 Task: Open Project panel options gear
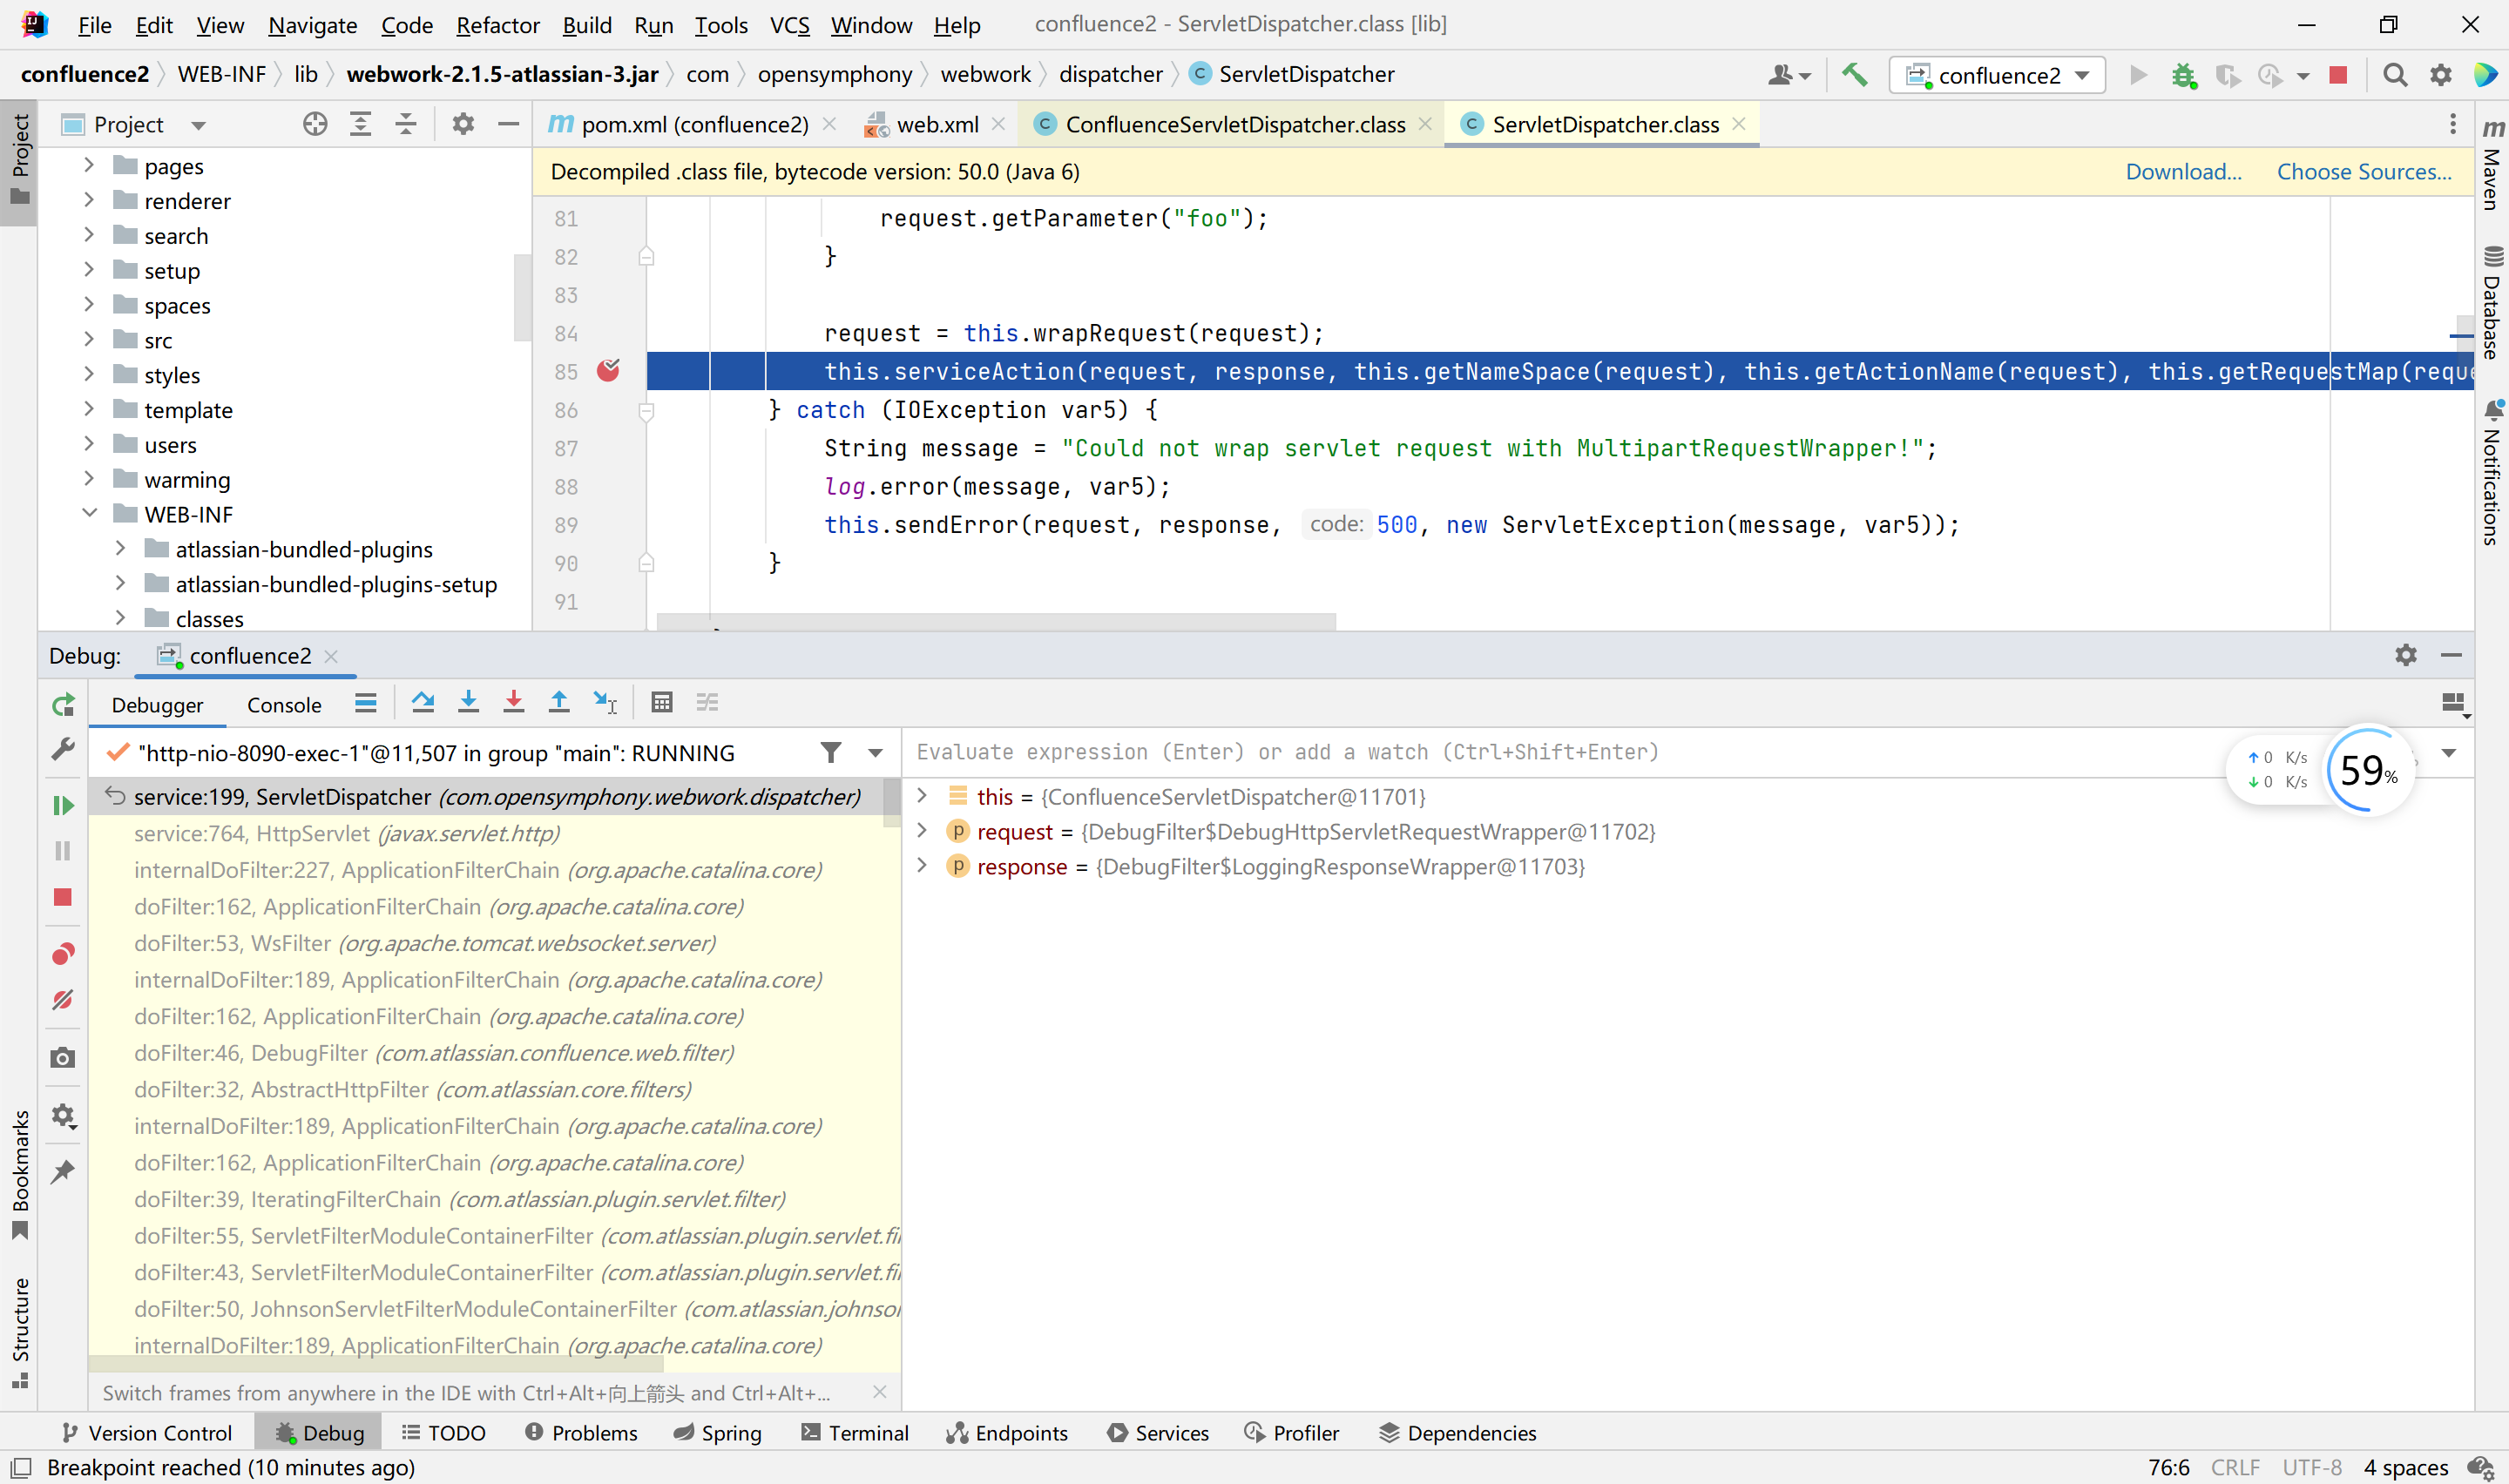click(x=463, y=124)
